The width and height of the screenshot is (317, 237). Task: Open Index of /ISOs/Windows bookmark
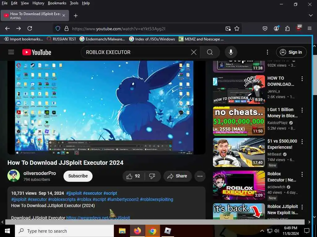point(152,39)
